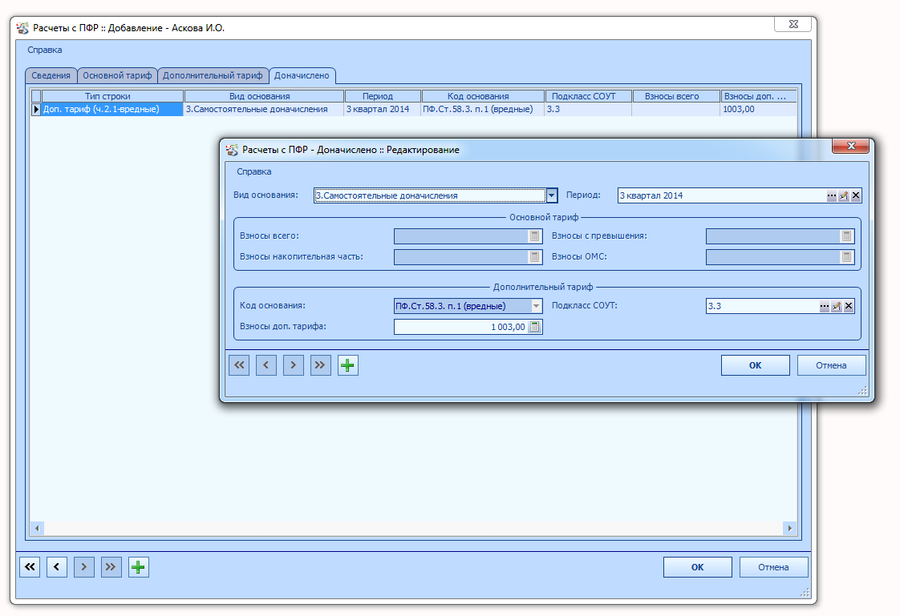Open Период selection via ellipsis button
The width and height of the screenshot is (900, 616).
tap(832, 196)
